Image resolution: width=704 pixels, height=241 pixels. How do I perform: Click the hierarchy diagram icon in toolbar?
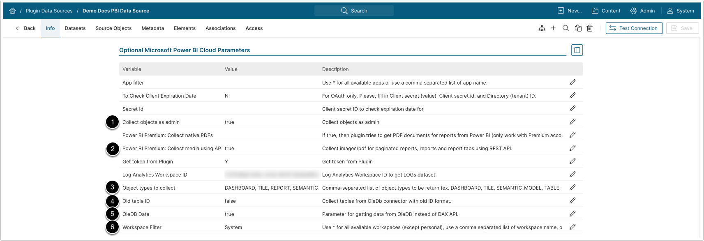point(542,28)
